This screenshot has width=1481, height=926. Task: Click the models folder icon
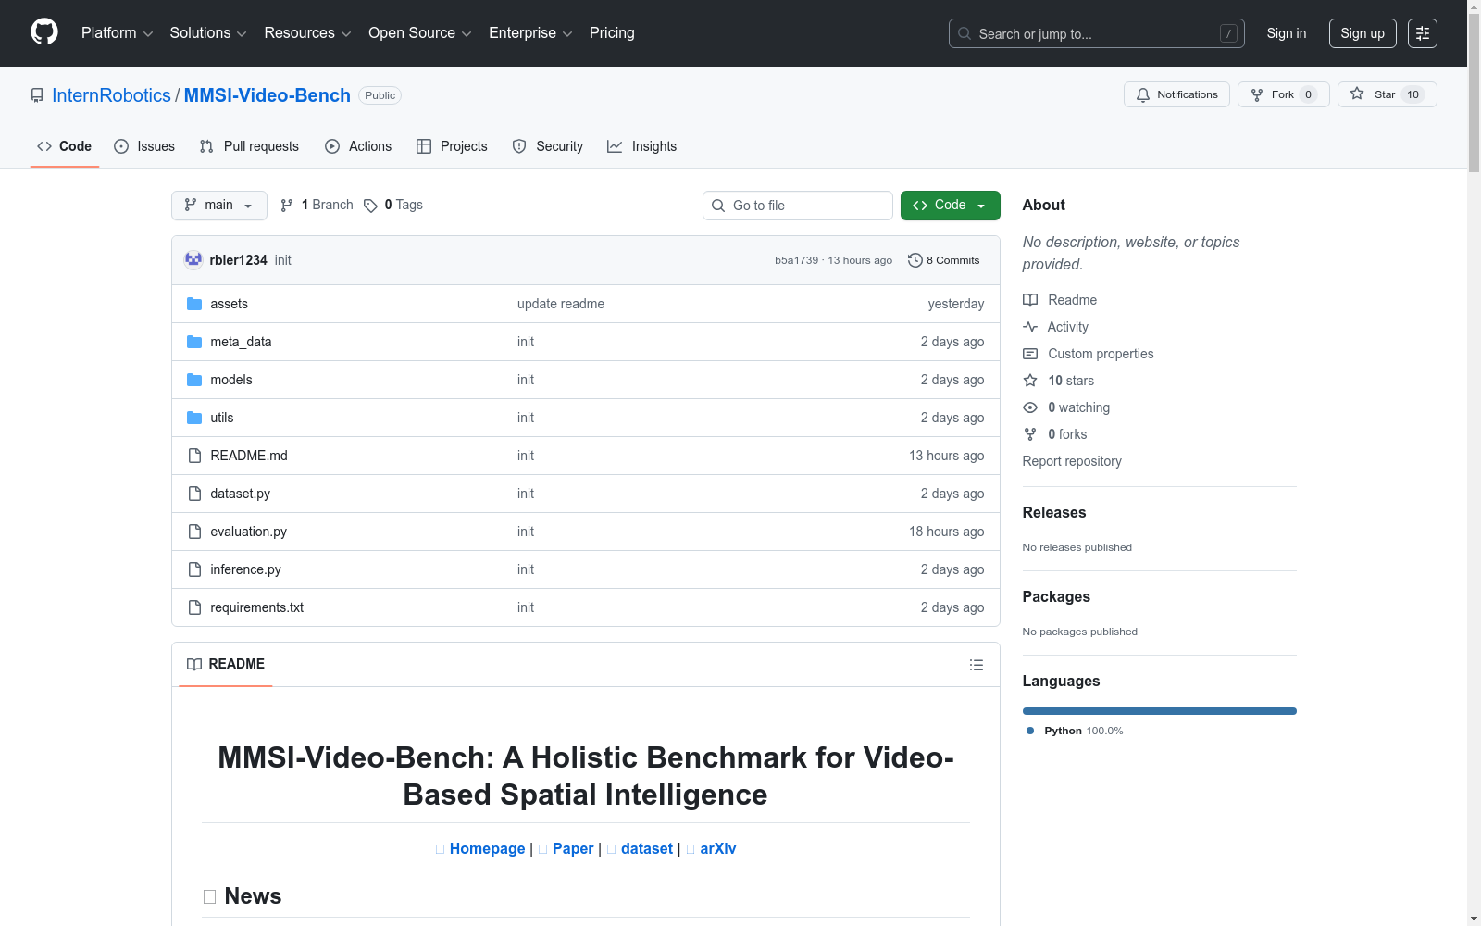point(194,380)
